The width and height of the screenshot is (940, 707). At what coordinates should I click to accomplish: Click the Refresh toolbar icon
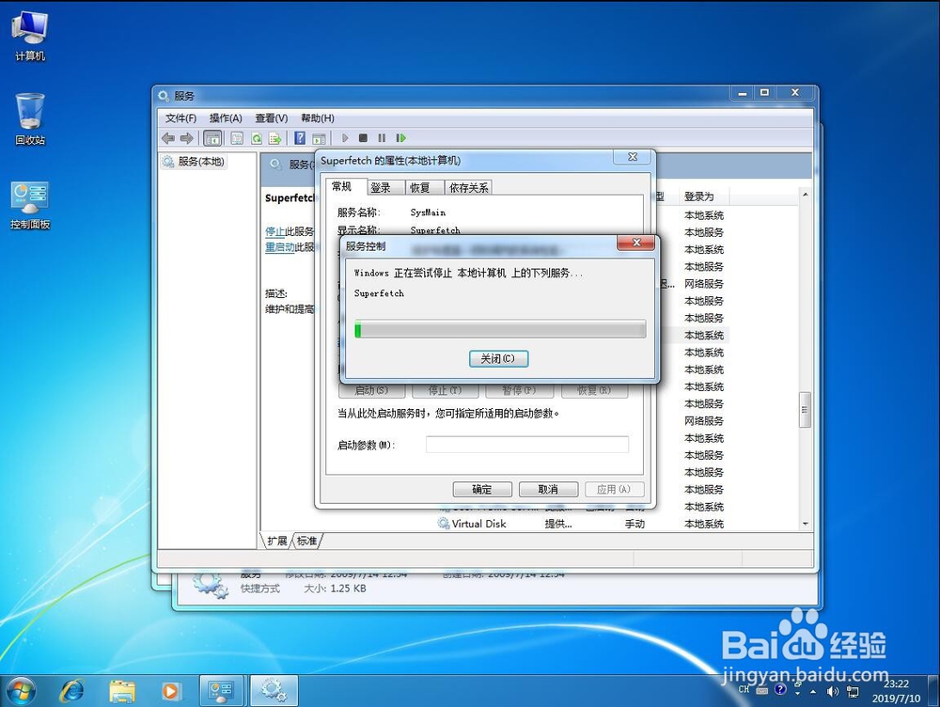[257, 138]
